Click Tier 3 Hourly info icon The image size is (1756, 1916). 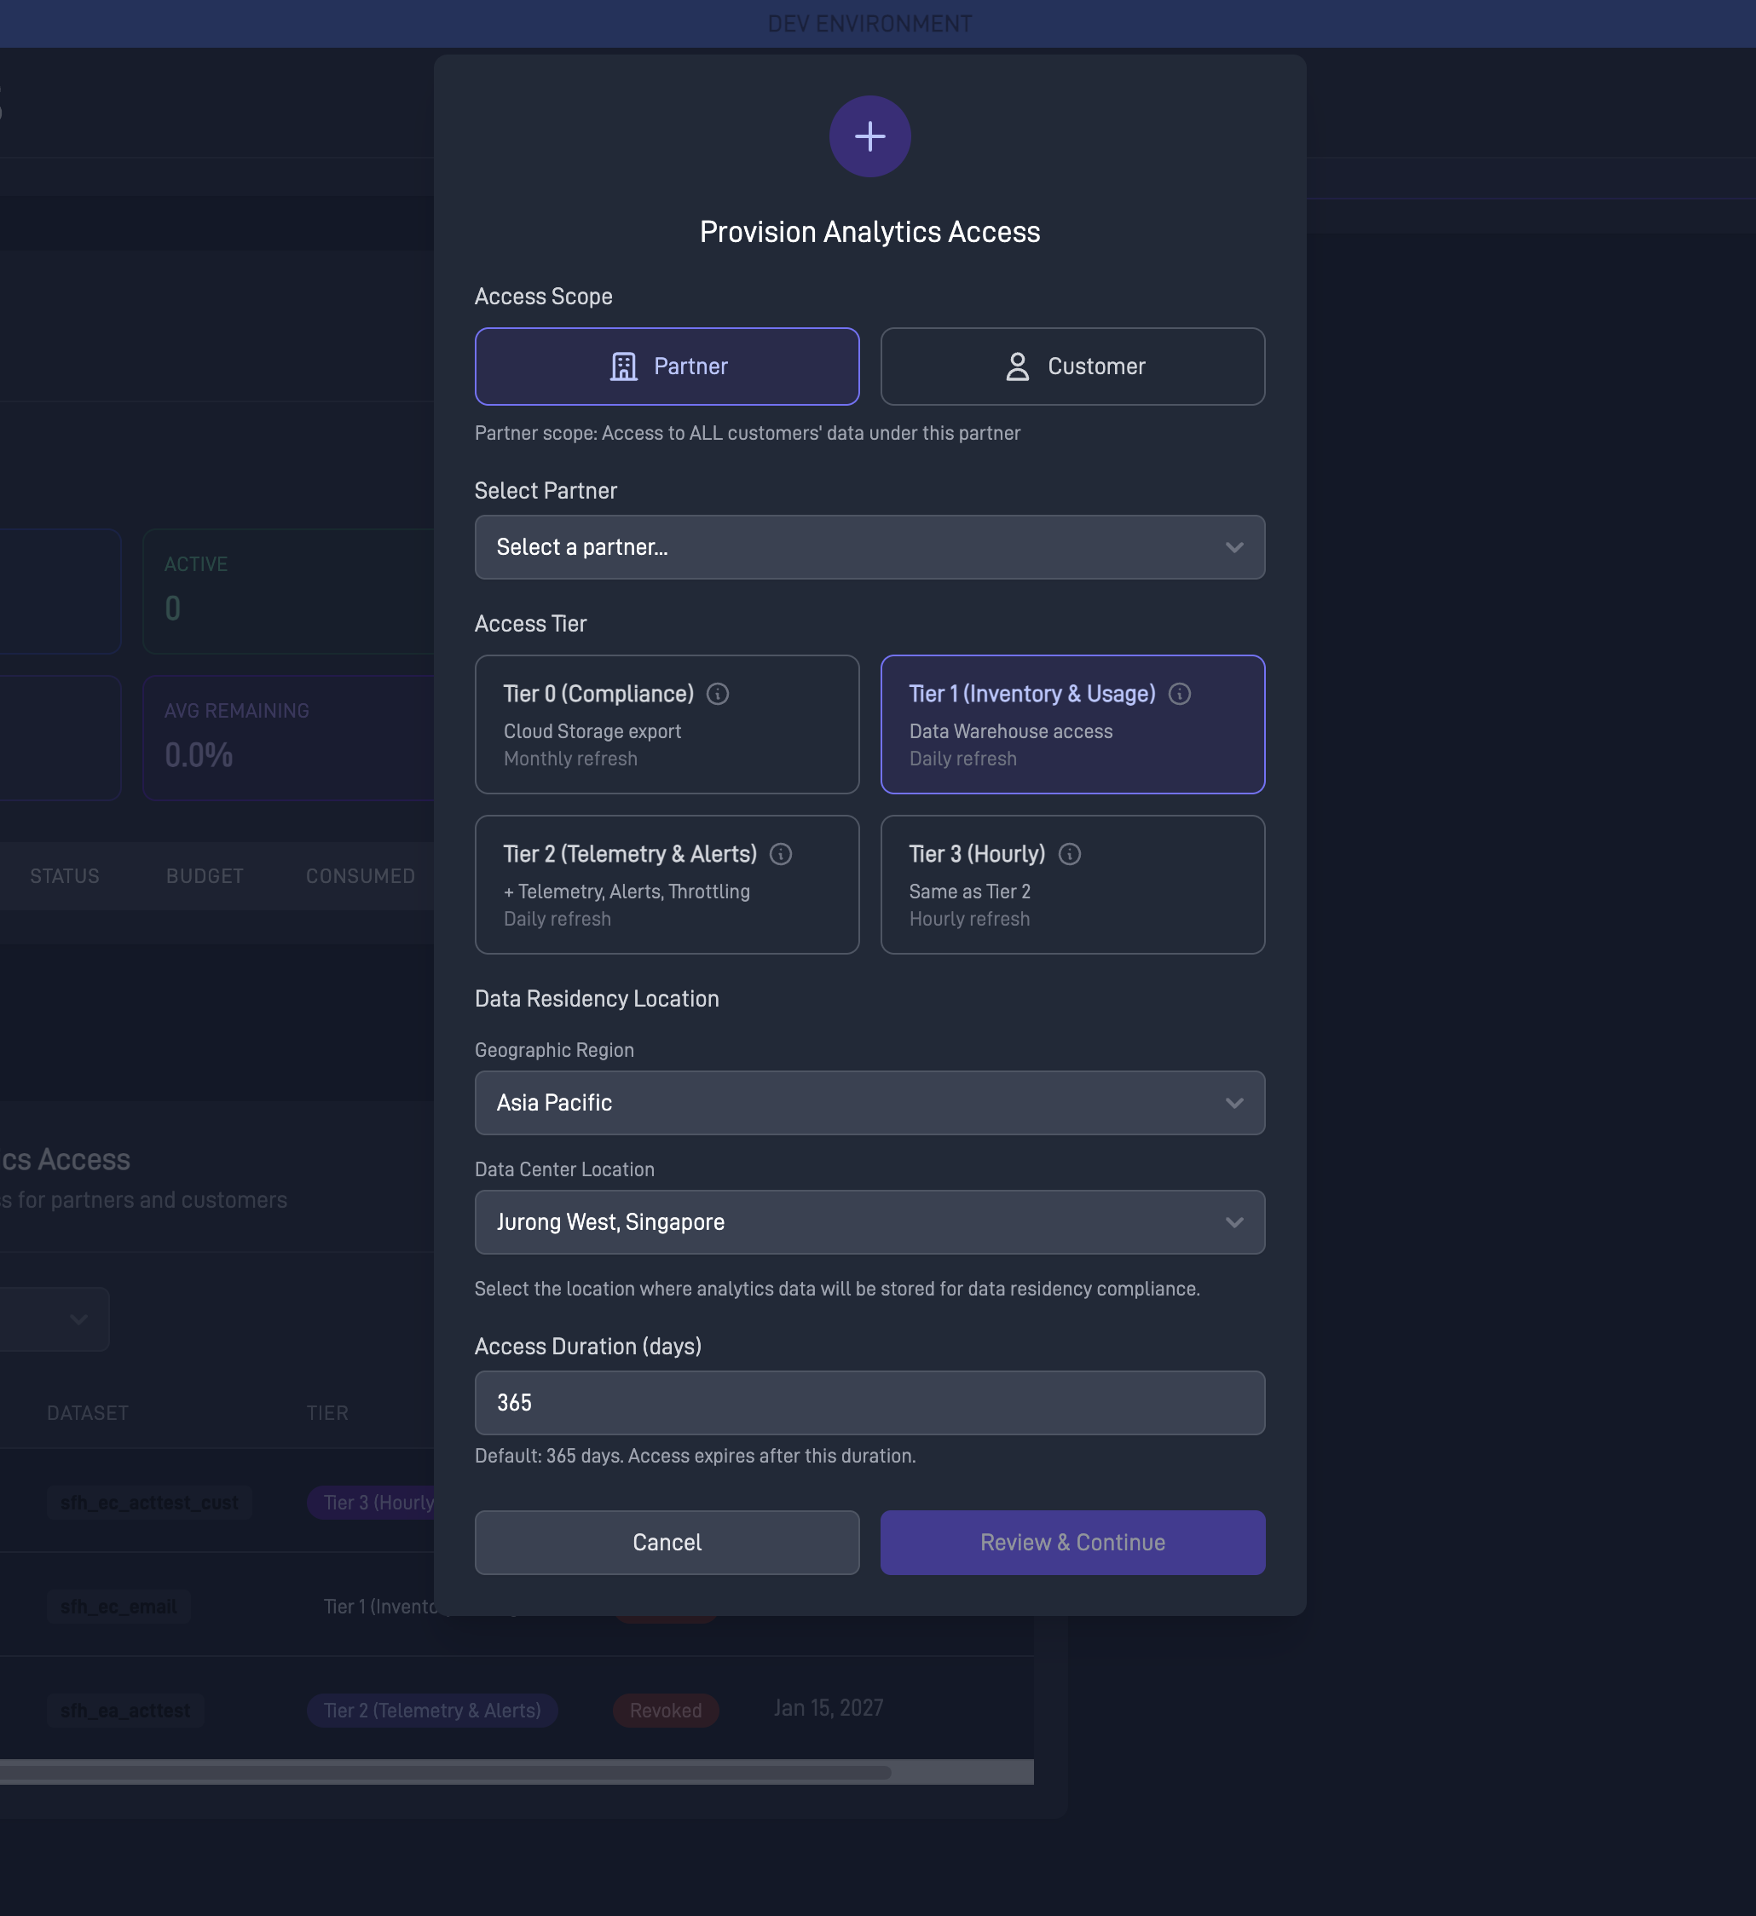coord(1069,854)
